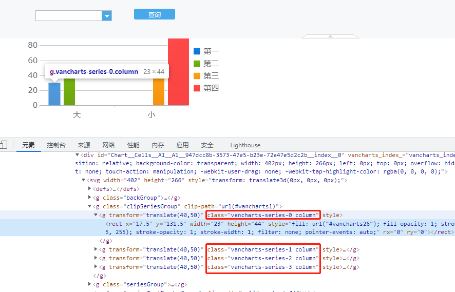Click the 小 axis category label

pyautogui.click(x=151, y=115)
